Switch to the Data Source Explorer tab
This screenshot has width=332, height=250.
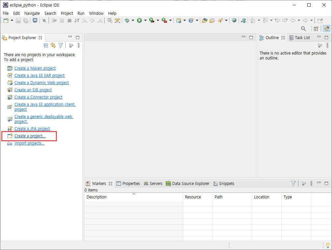tap(188, 184)
